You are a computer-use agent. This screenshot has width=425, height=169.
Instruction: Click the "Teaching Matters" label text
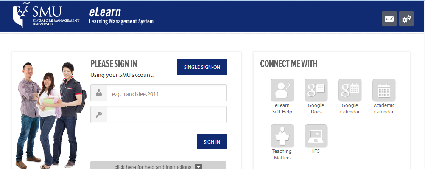pyautogui.click(x=282, y=155)
